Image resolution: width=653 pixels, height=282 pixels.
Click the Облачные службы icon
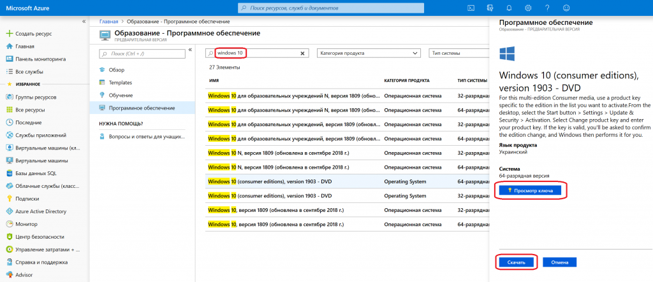(9, 186)
